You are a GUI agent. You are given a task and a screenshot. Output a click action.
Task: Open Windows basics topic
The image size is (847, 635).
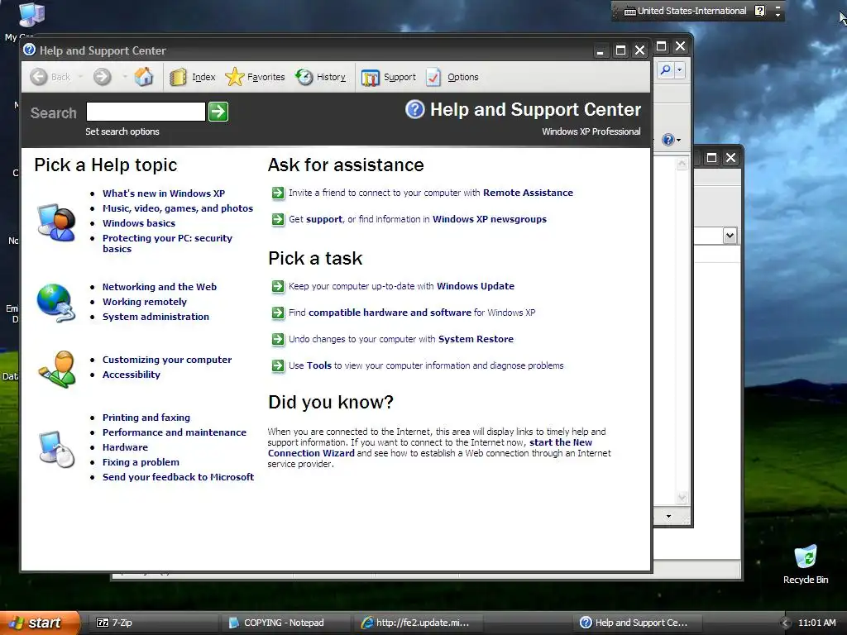coord(139,223)
